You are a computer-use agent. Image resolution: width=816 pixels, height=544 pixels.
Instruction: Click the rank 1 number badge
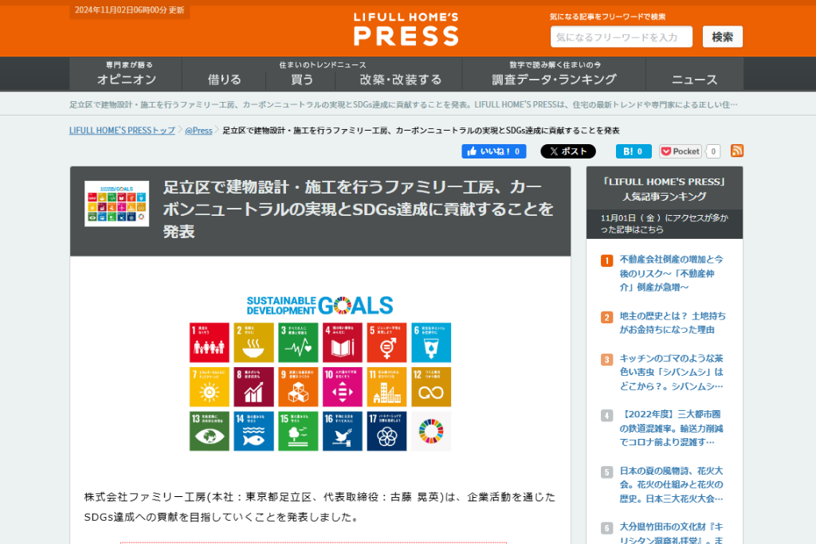pos(606,260)
